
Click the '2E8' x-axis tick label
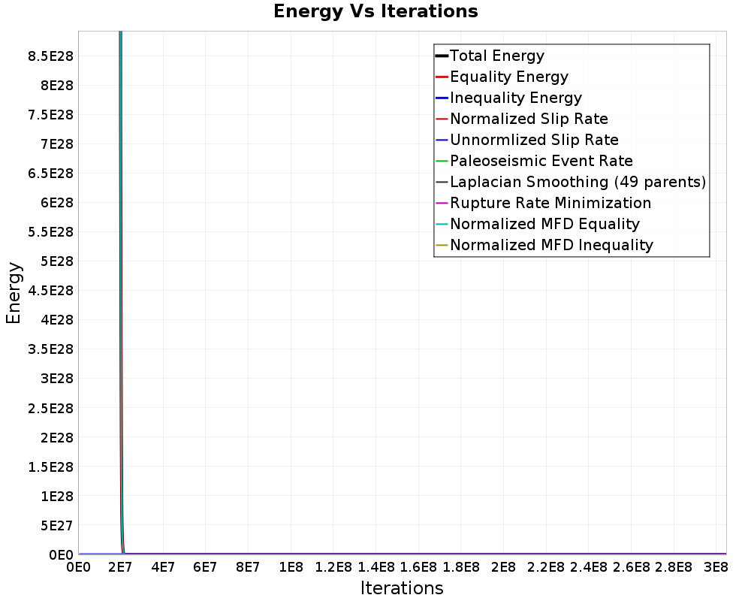pyautogui.click(x=503, y=567)
